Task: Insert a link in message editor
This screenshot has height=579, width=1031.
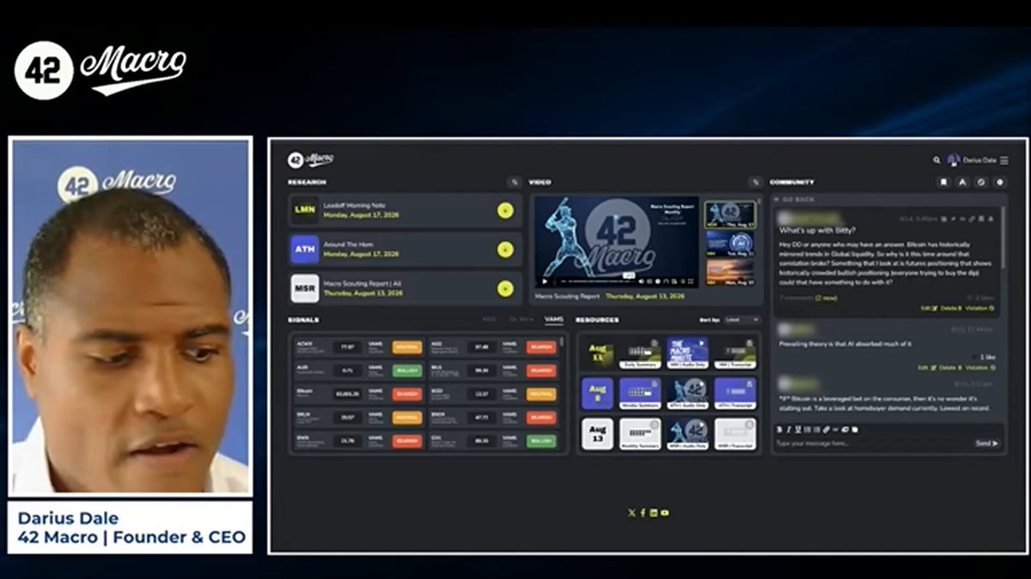Action: pos(827,430)
